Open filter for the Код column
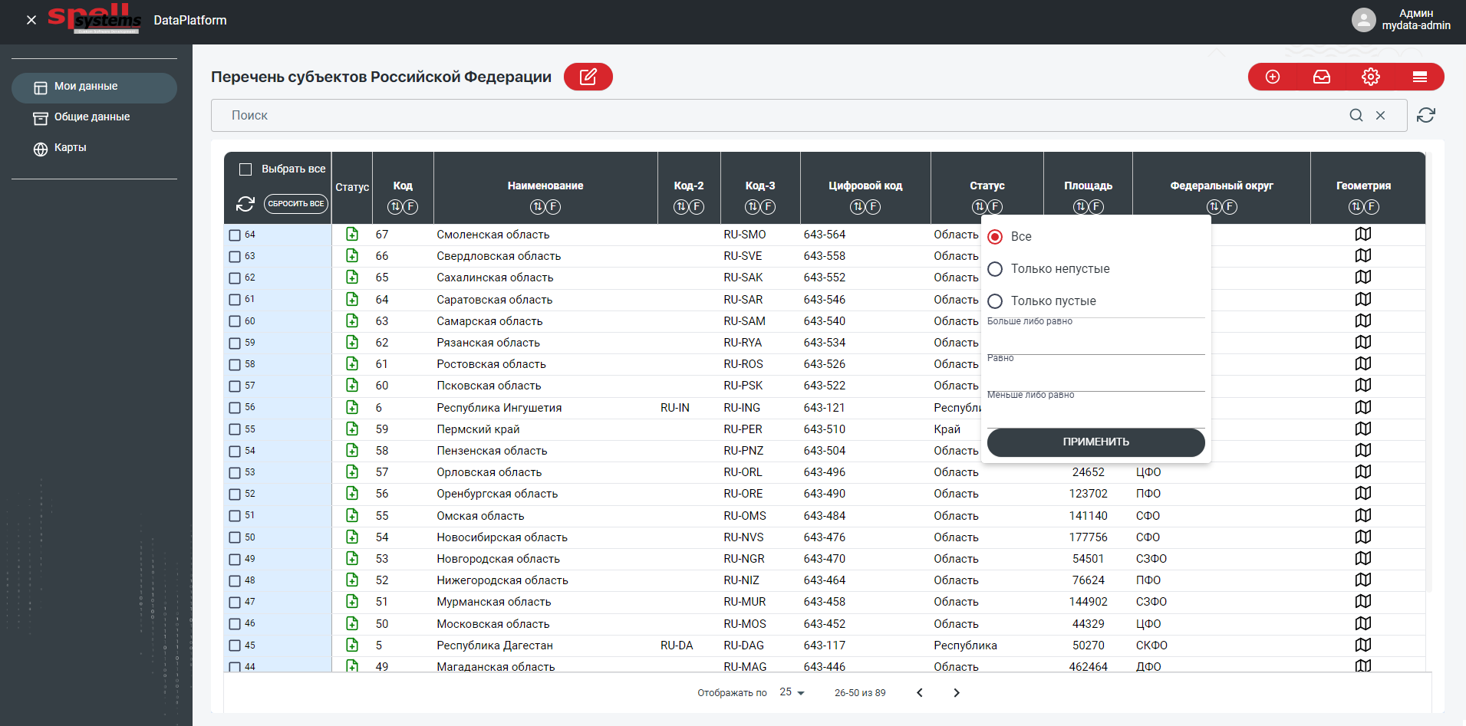 click(x=410, y=206)
